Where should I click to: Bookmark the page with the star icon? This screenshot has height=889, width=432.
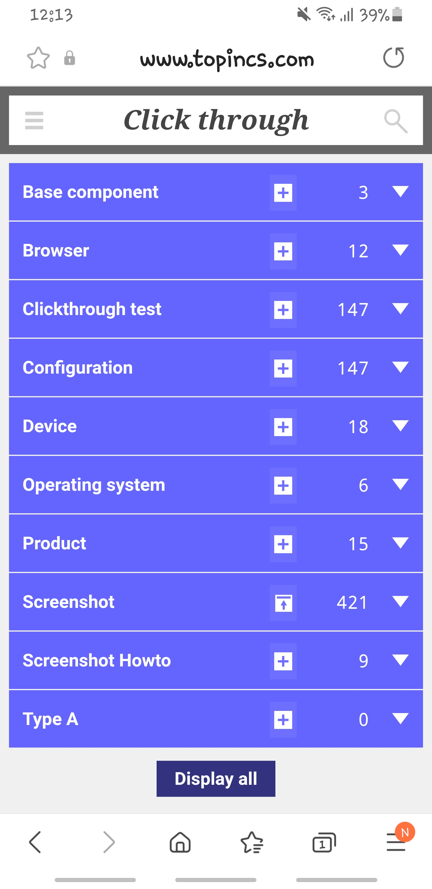coord(38,58)
